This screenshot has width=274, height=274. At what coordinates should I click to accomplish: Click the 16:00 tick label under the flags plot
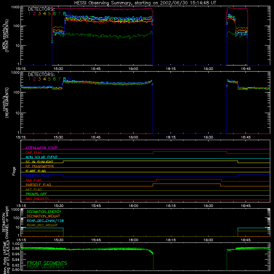pyautogui.click(x=133, y=206)
